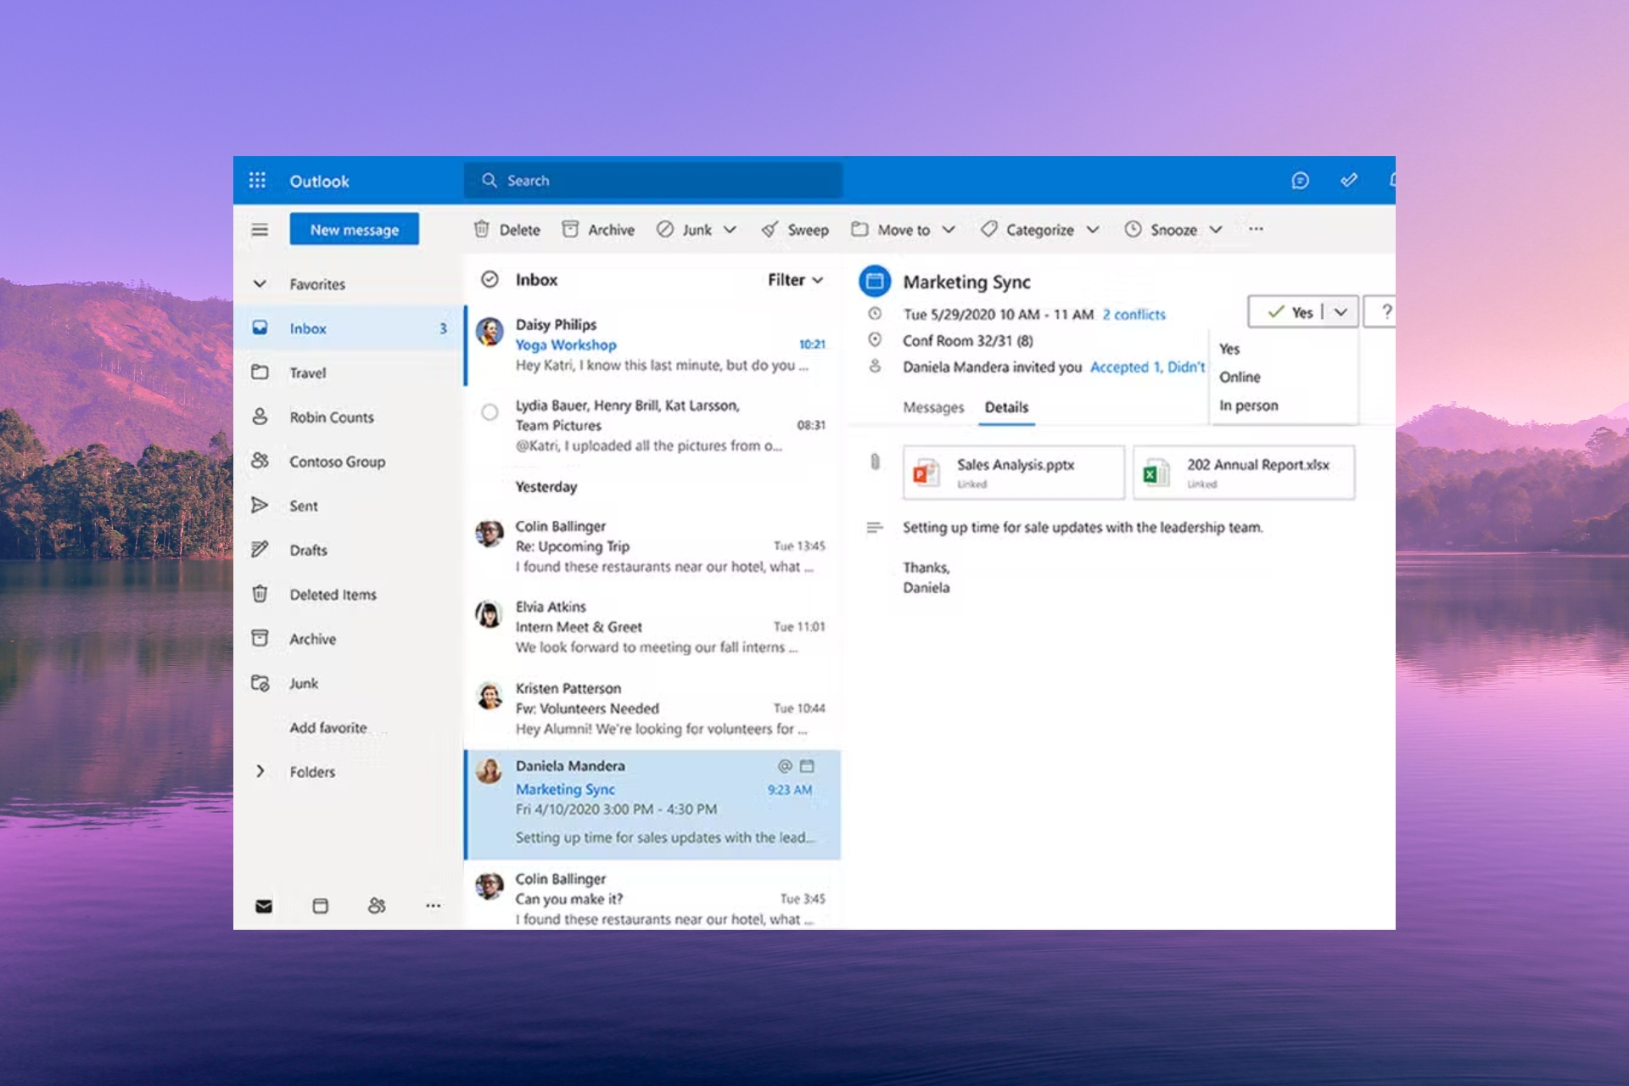Toggle select-all circle beside Inbox heading
Screen dimensions: 1629x1086
coord(490,279)
